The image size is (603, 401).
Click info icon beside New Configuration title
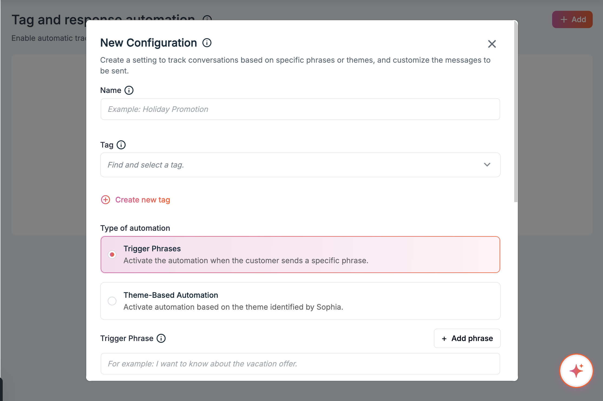(x=207, y=43)
